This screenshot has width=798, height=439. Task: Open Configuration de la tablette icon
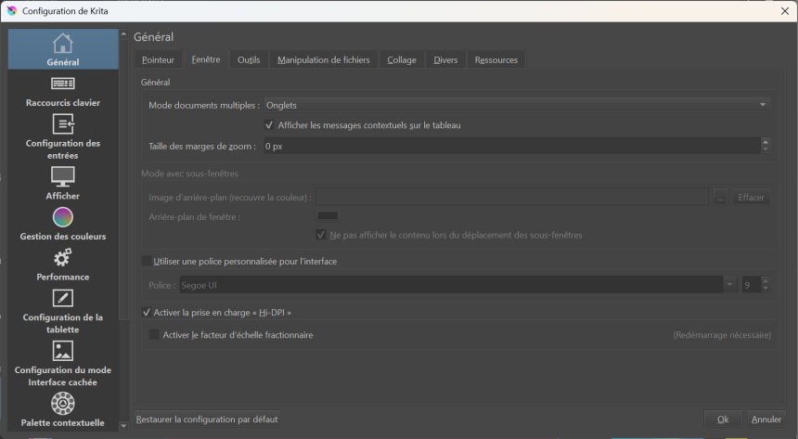63,298
